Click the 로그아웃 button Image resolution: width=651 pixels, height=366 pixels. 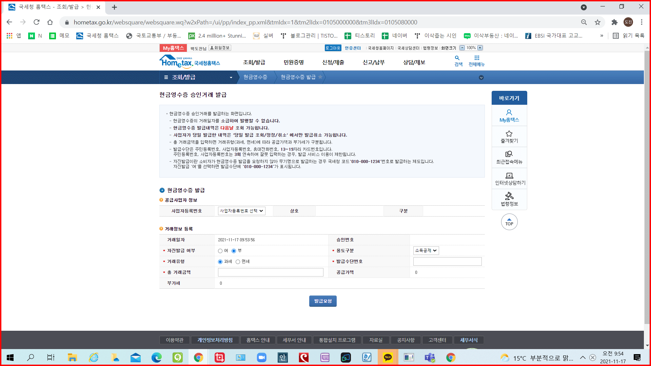333,48
